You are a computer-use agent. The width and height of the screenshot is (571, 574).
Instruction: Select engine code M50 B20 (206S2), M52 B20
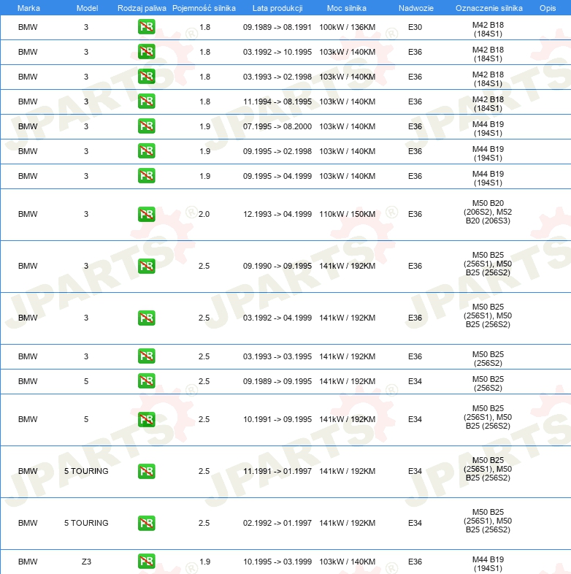[x=488, y=212]
